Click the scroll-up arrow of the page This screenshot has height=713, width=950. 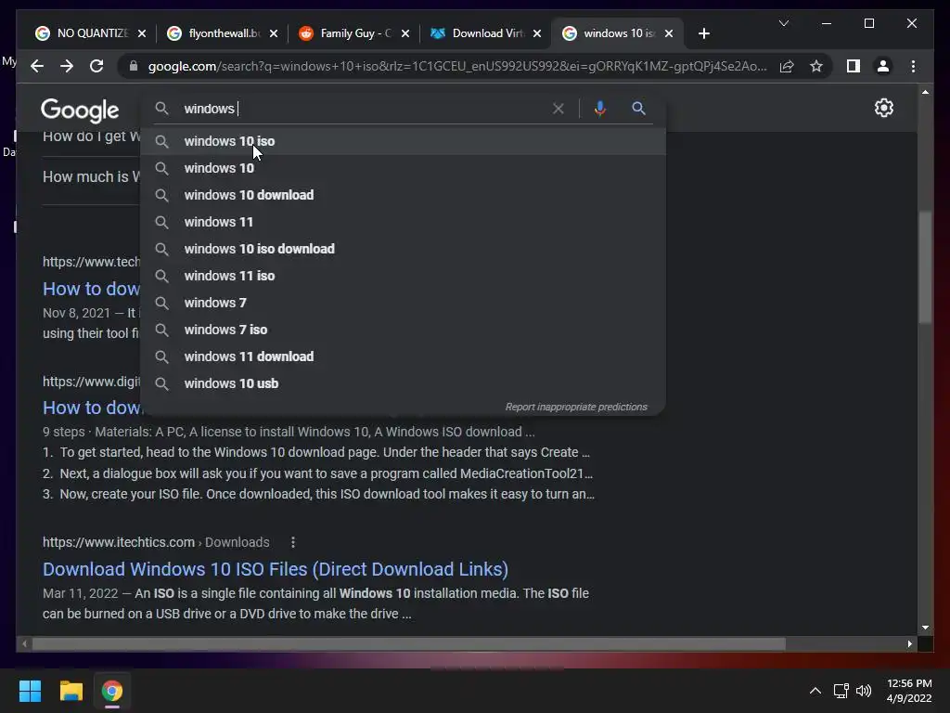click(x=925, y=92)
